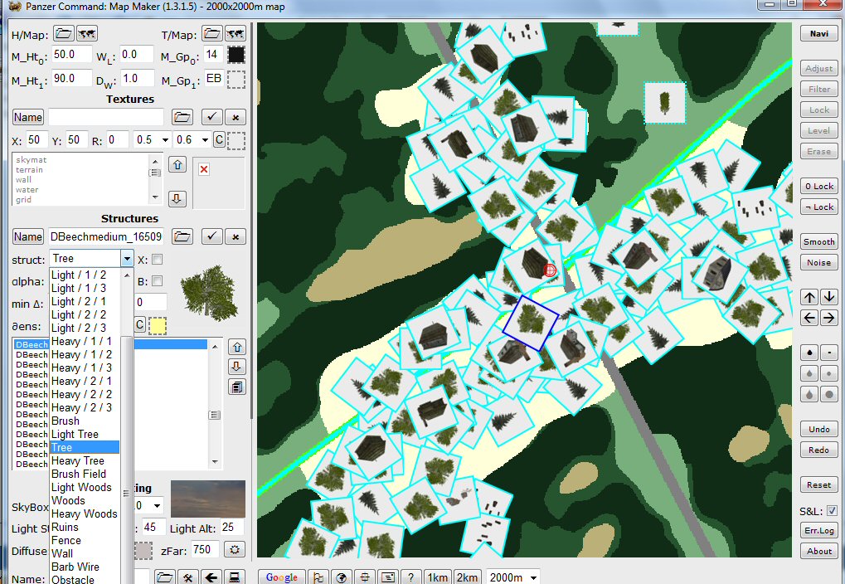Pan map left with arrow button
The height and width of the screenshot is (584, 845).
pos(809,318)
